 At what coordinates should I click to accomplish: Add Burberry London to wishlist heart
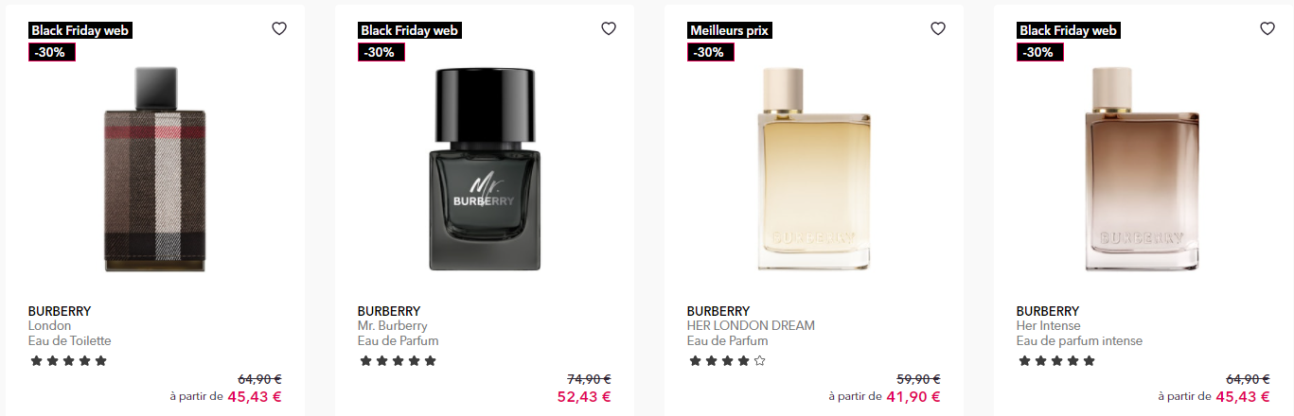[x=279, y=28]
